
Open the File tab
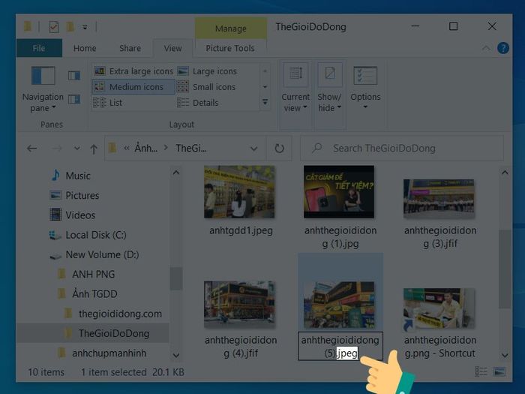click(x=39, y=48)
